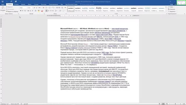This screenshot has width=186, height=105.
Task: Follow the Xerox PARC hyperlink
Action: [112, 46]
